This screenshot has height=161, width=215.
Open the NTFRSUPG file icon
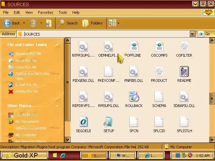click(x=83, y=46)
